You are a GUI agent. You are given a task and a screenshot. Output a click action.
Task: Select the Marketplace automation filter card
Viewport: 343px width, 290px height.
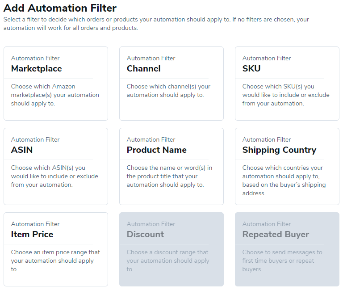pos(56,84)
